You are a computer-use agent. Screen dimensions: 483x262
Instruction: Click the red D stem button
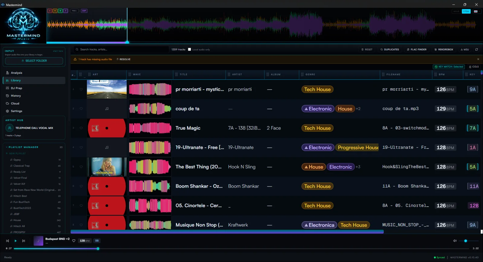pyautogui.click(x=50, y=11)
